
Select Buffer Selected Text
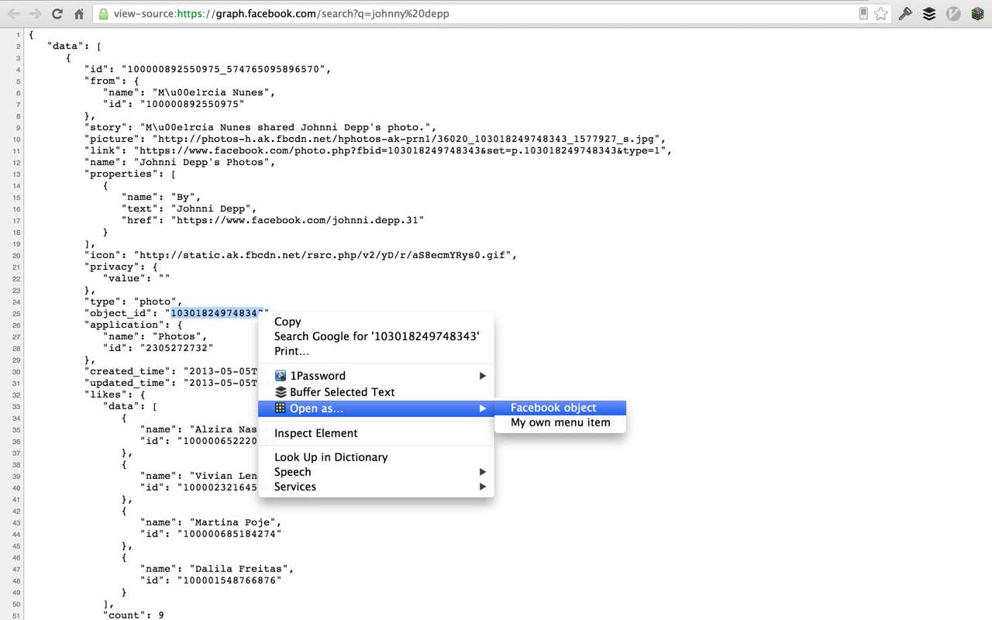(x=376, y=392)
